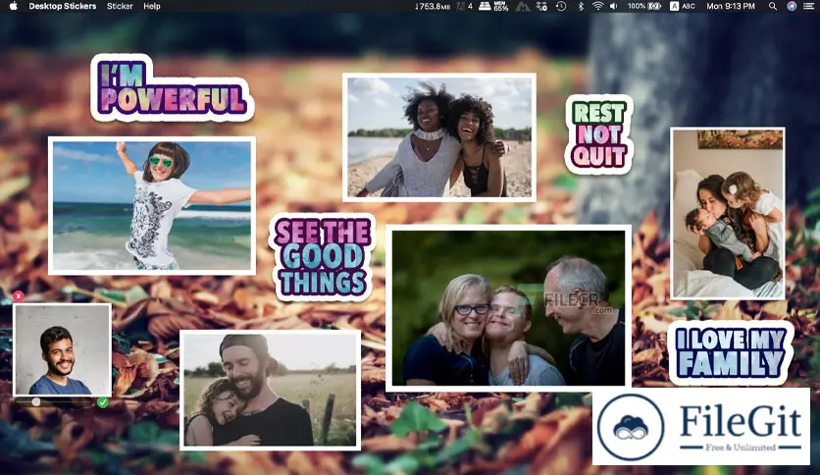The image size is (820, 475).
Task: Select the woman jumping at beach photo
Action: tap(152, 205)
